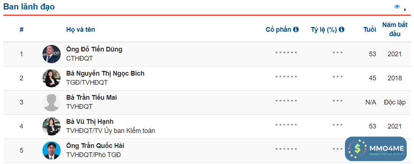
Task: Click the name Ông Trần Quốc Hải
Action: coord(95,146)
